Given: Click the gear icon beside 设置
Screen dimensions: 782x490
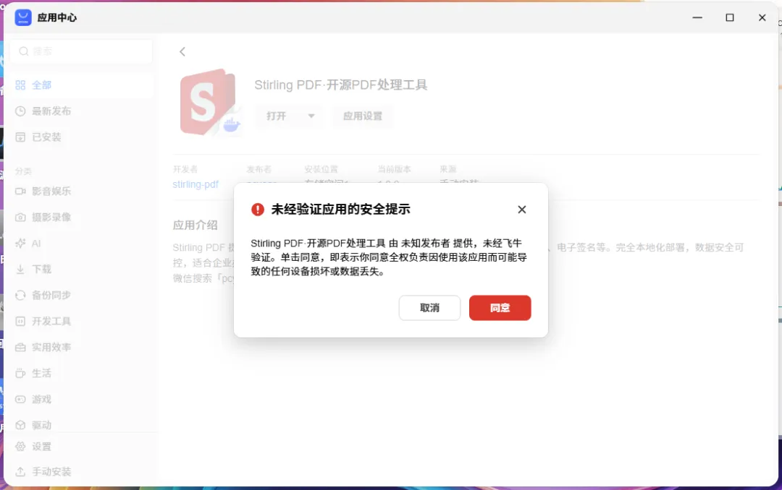Looking at the screenshot, I should pos(20,447).
